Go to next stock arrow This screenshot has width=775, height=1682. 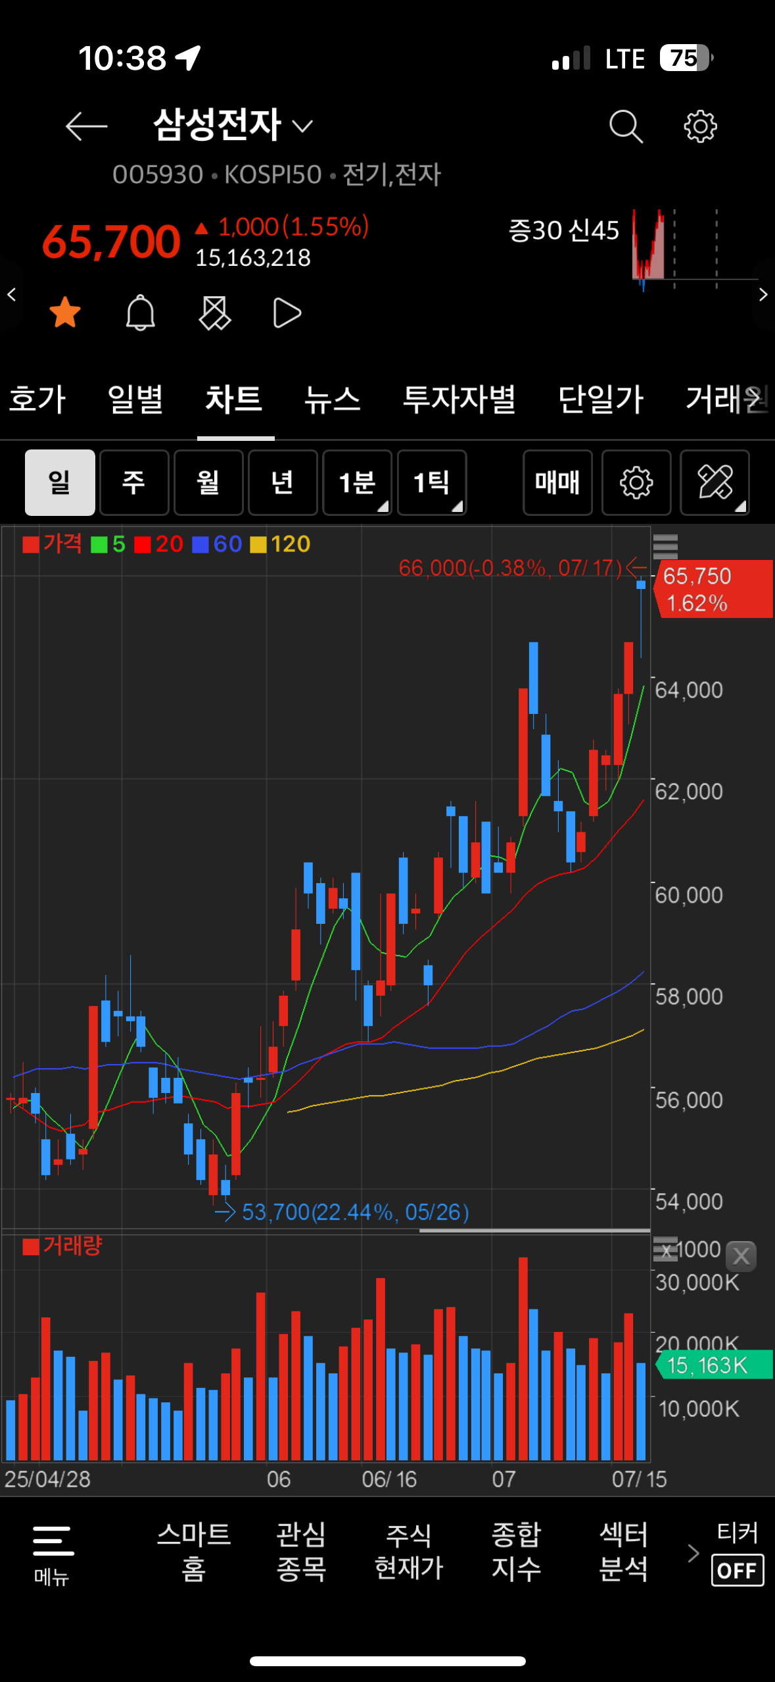(763, 294)
